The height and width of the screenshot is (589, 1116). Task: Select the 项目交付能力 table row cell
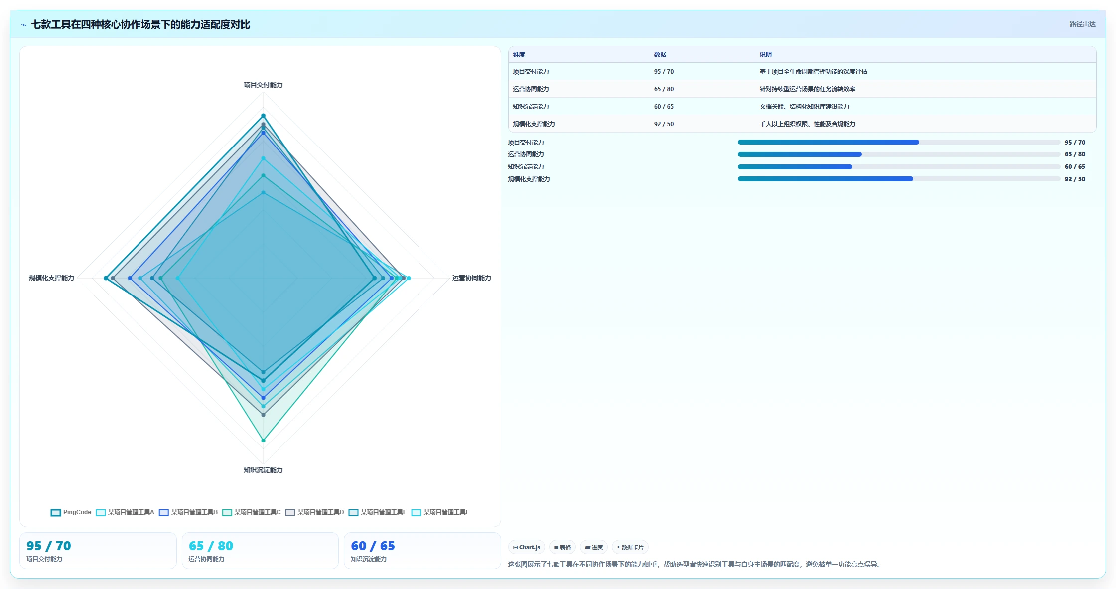(531, 72)
